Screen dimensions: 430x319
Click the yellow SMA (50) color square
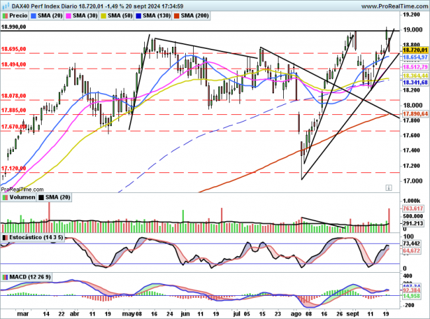[x=103, y=16]
